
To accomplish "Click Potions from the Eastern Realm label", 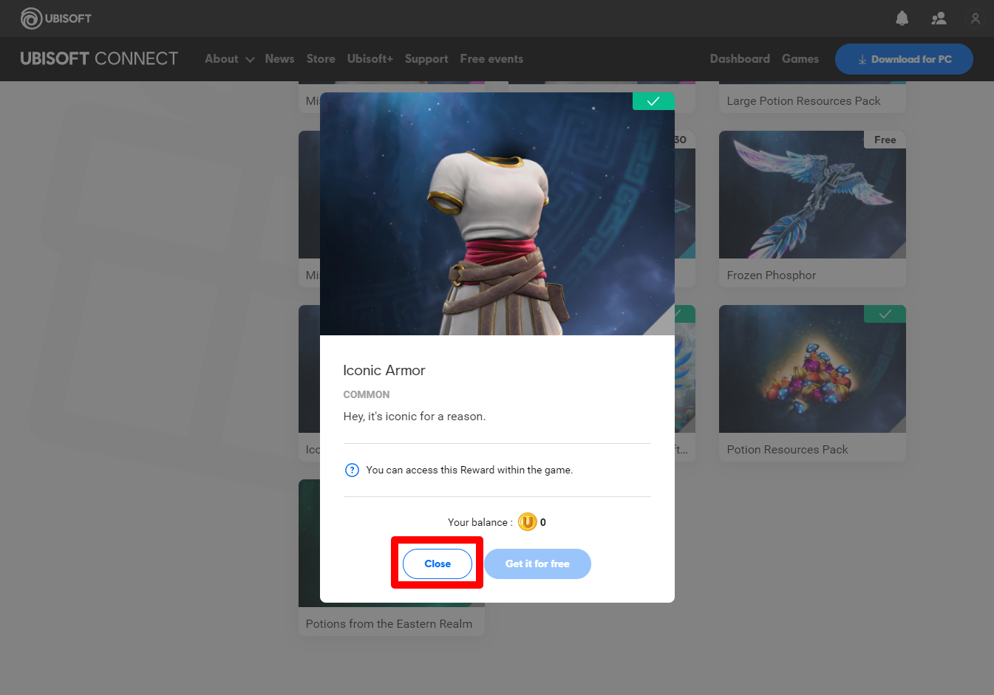I will pyautogui.click(x=389, y=624).
